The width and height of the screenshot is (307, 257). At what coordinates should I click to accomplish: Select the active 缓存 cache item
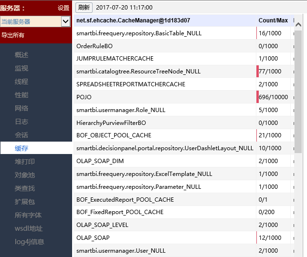(x=36, y=148)
